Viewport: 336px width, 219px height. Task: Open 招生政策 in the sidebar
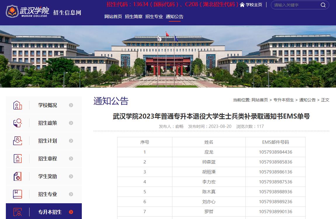[48, 123]
